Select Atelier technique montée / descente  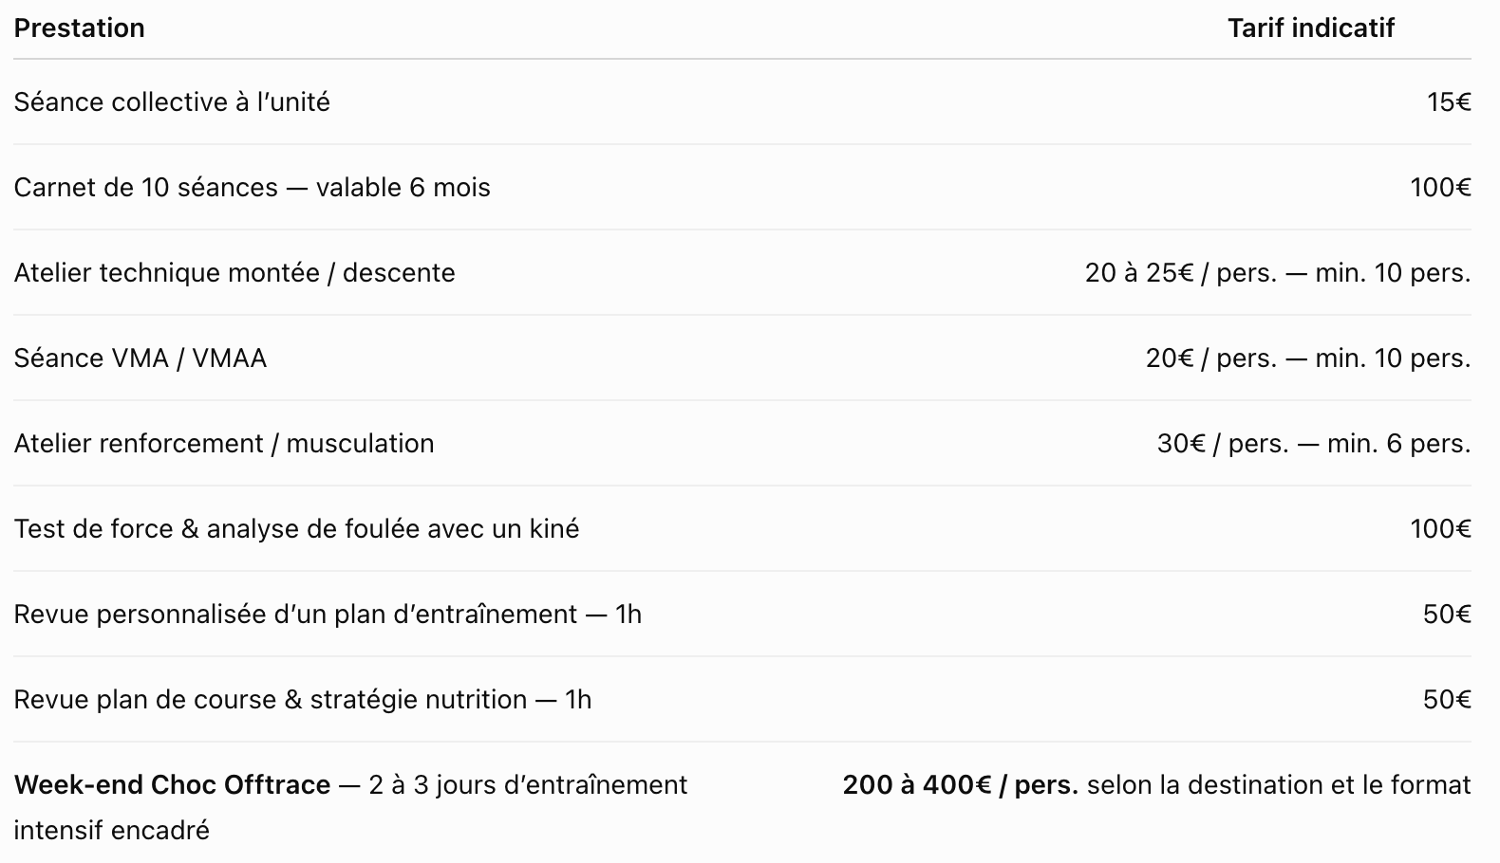pos(234,273)
